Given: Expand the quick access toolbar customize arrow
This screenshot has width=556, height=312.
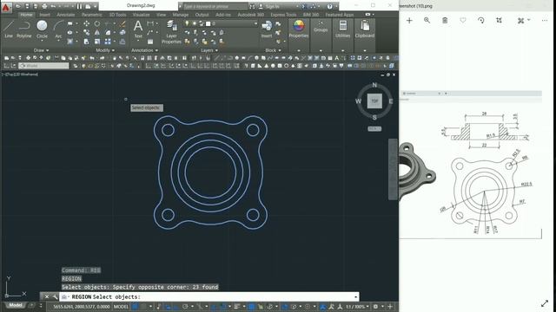Looking at the screenshot, I should (95, 6).
